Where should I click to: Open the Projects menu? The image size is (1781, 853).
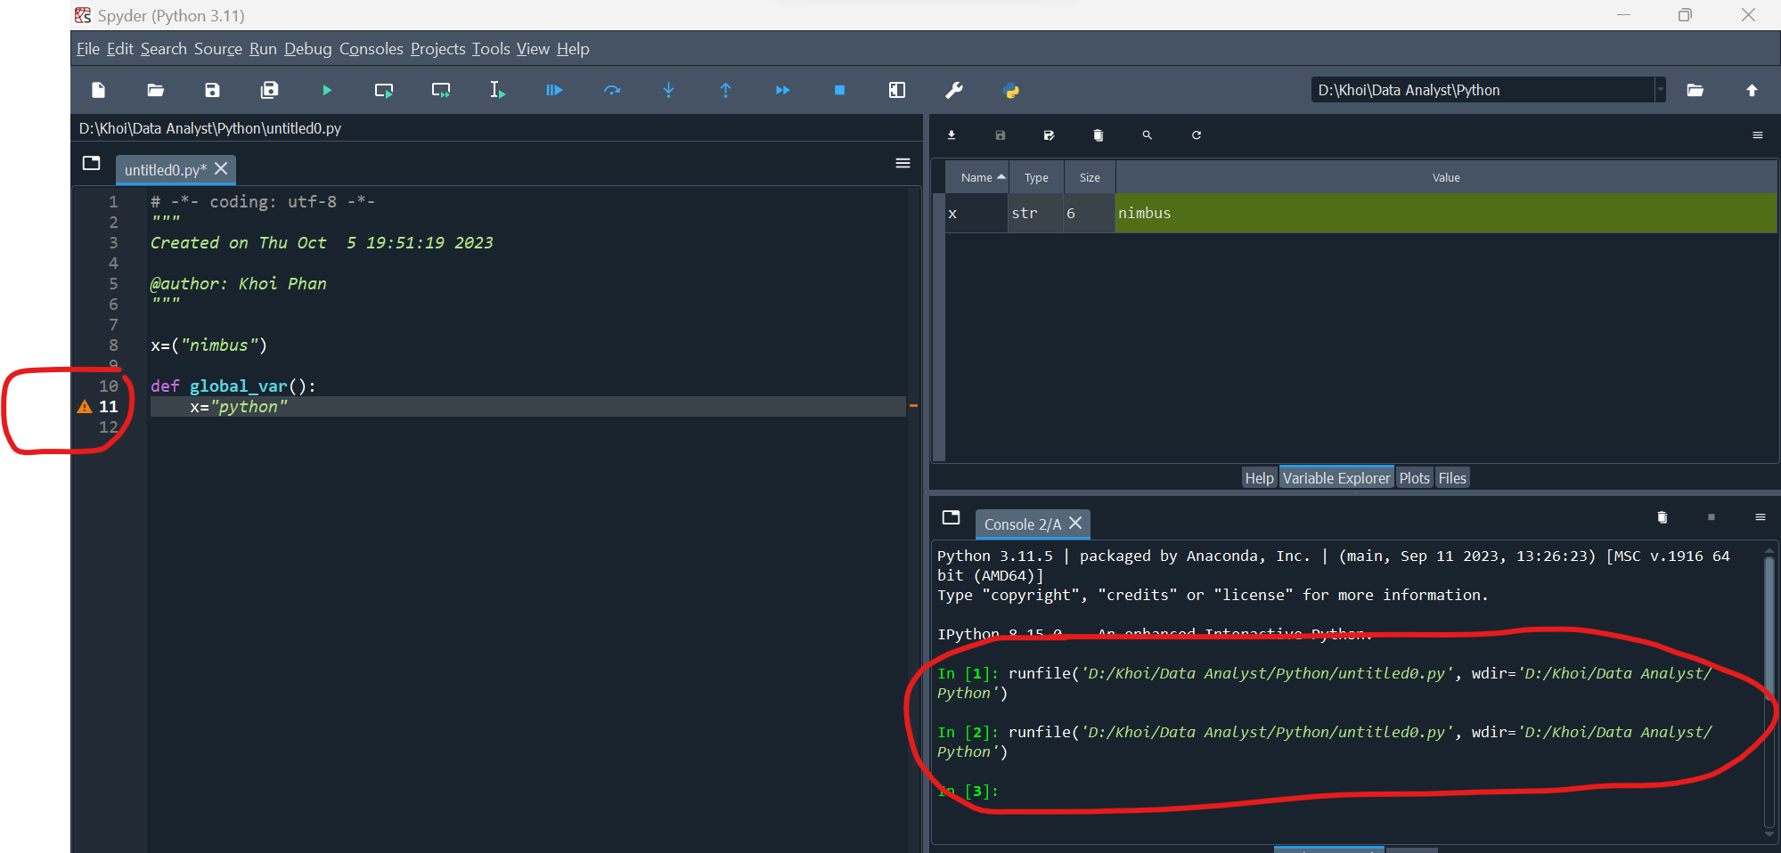click(x=438, y=49)
